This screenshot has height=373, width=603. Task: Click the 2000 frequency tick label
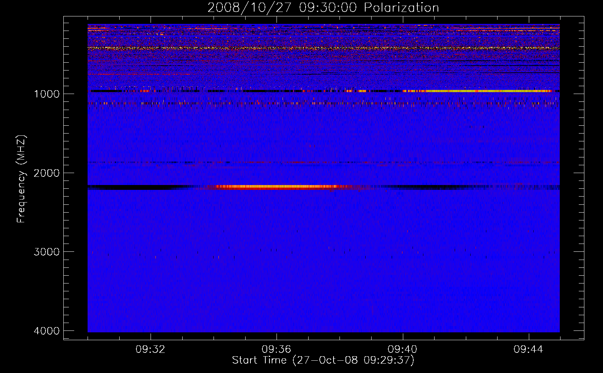point(47,173)
